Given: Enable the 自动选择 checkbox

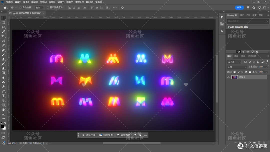Looking at the screenshot, I should coord(20,7).
